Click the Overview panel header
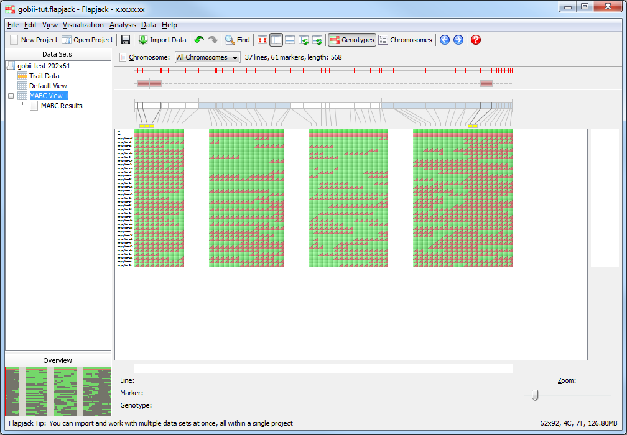Image resolution: width=627 pixels, height=435 pixels. (x=58, y=360)
